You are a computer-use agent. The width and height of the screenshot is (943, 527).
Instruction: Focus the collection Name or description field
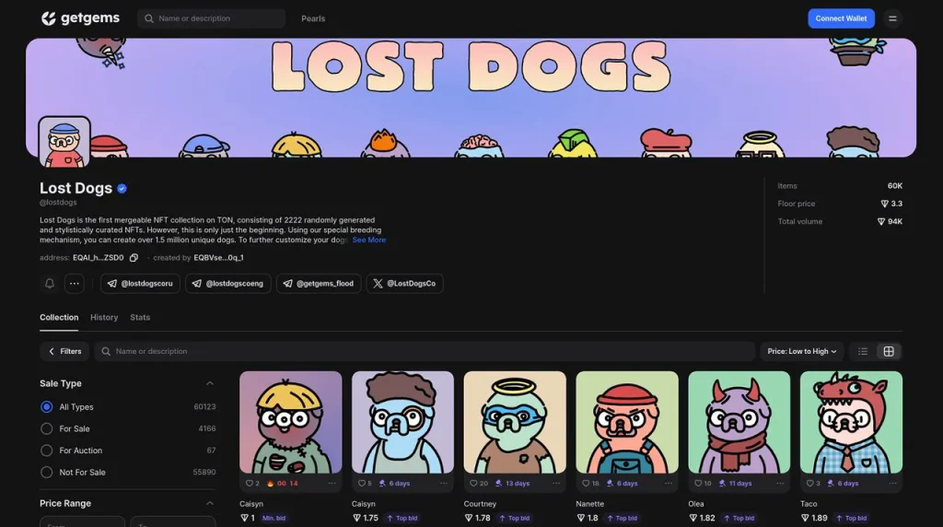point(425,351)
